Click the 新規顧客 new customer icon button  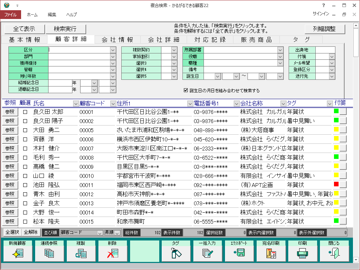point(18,251)
